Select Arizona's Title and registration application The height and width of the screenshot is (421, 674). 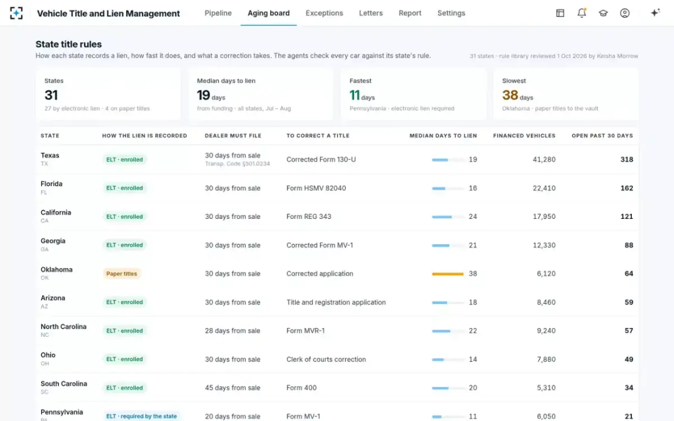click(x=336, y=302)
